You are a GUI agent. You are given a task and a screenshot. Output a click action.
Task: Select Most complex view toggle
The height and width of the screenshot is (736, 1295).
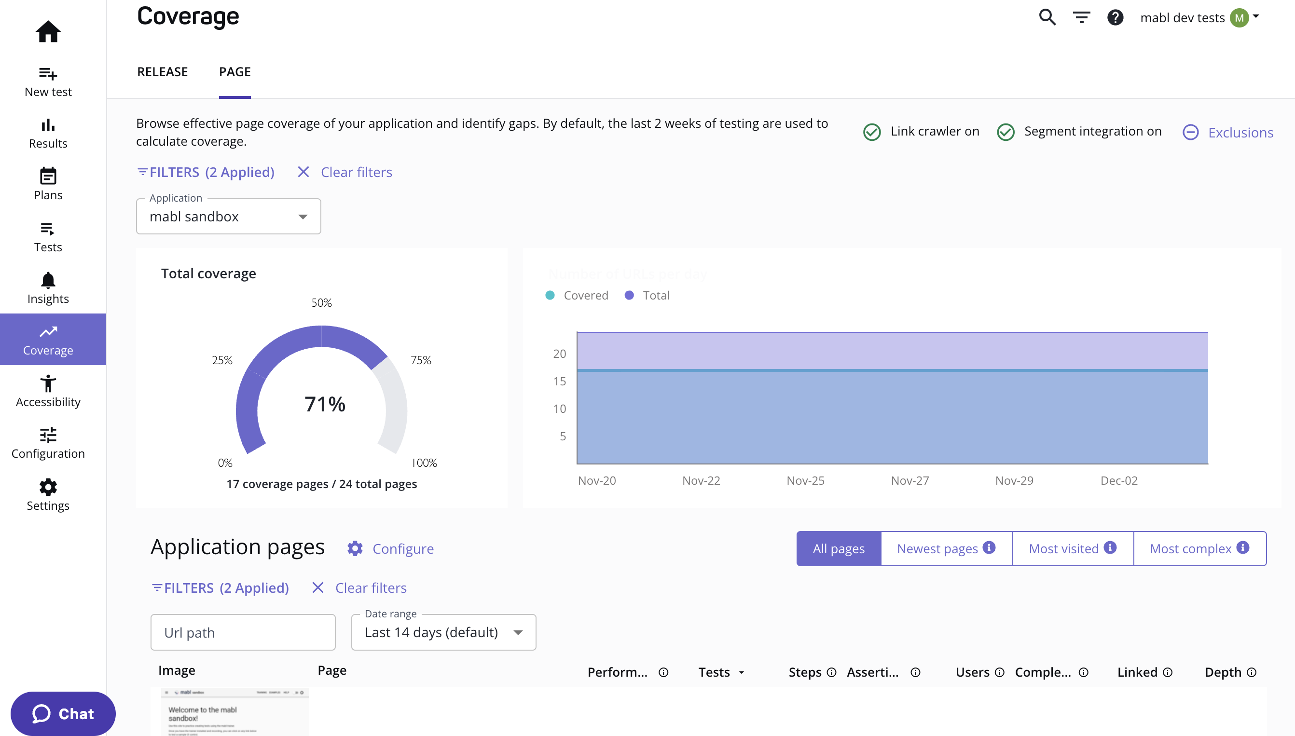coord(1199,548)
